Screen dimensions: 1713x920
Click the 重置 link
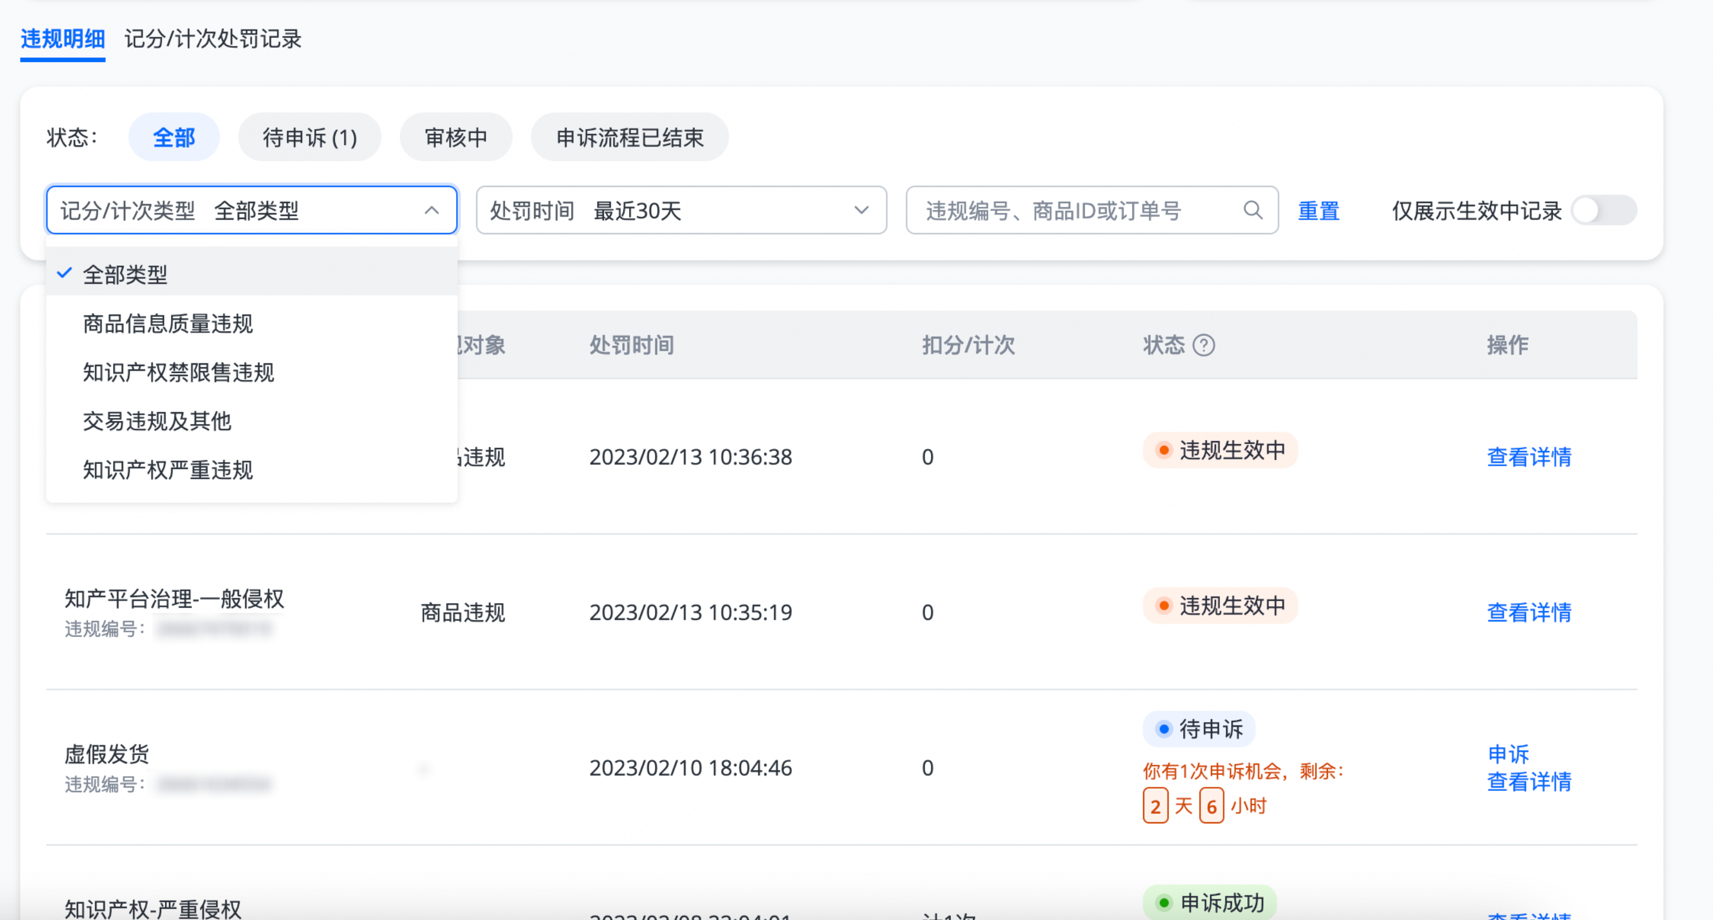coord(1319,211)
